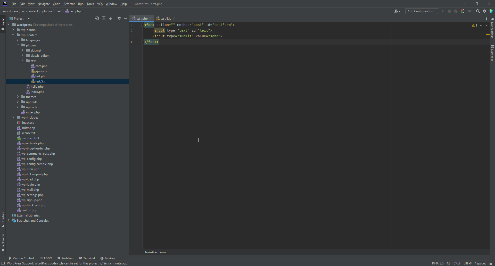Viewport: 495px width, 266px height.
Task: Expand the akismet folder
Action: (22, 50)
